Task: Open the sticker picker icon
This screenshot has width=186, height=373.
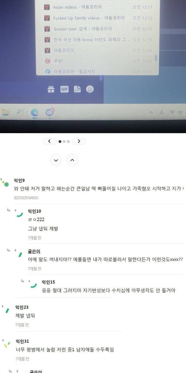Action: pyautogui.click(x=77, y=89)
